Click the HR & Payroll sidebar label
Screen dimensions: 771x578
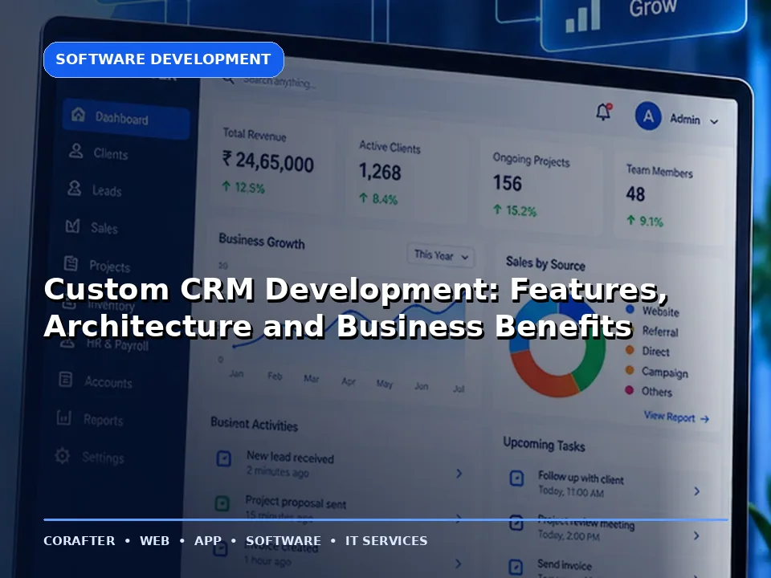[x=117, y=344]
